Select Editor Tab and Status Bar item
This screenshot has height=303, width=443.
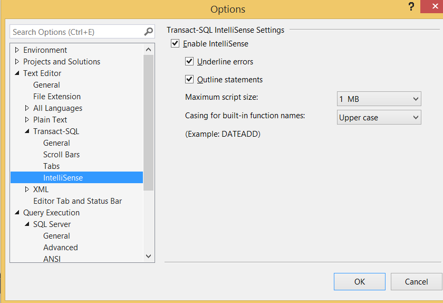pyautogui.click(x=78, y=201)
